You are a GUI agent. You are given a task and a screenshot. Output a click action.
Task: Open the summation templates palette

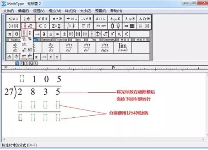coord(57,26)
